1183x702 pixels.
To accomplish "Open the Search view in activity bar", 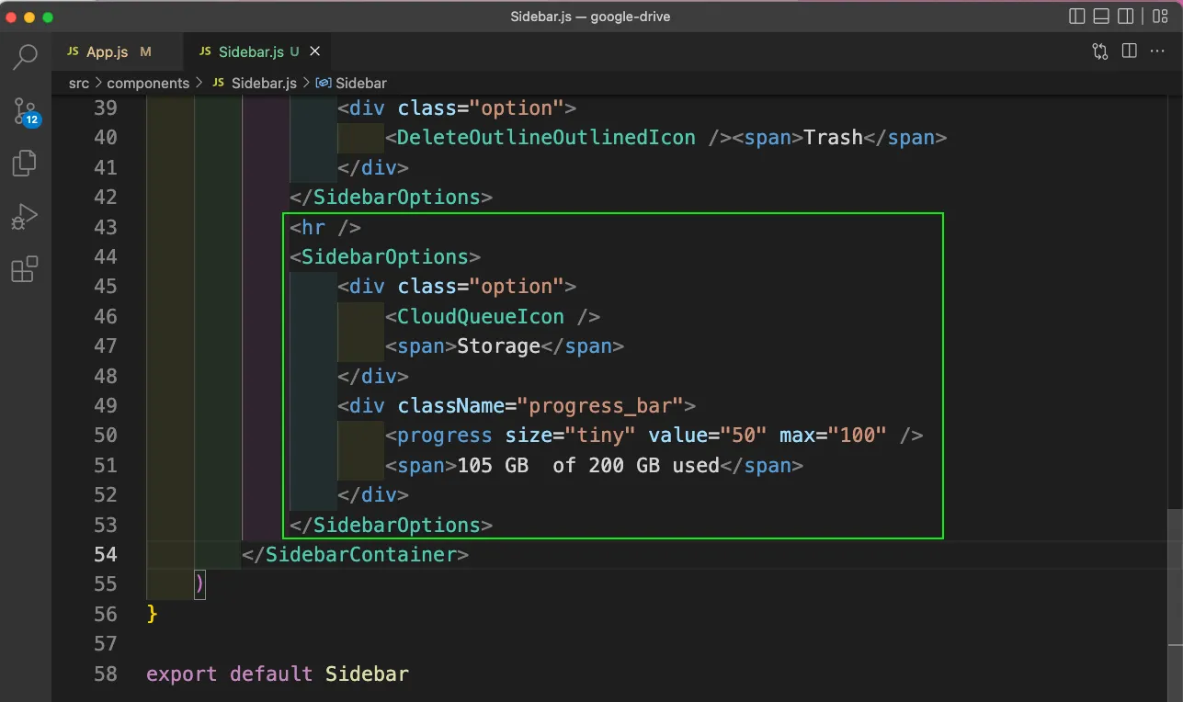I will pyautogui.click(x=25, y=56).
